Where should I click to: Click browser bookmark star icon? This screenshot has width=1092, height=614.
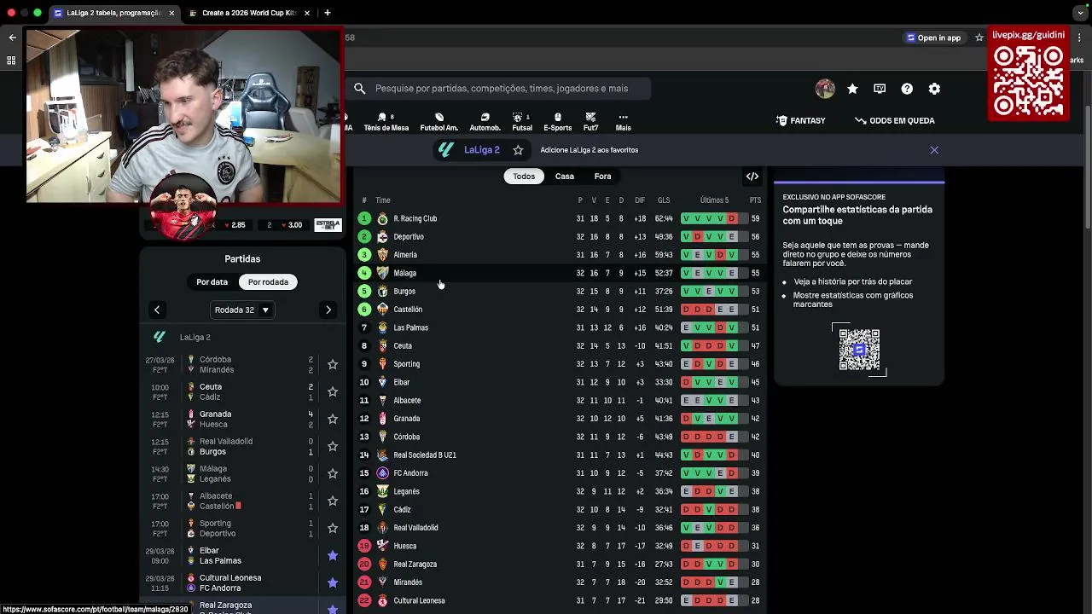click(979, 38)
